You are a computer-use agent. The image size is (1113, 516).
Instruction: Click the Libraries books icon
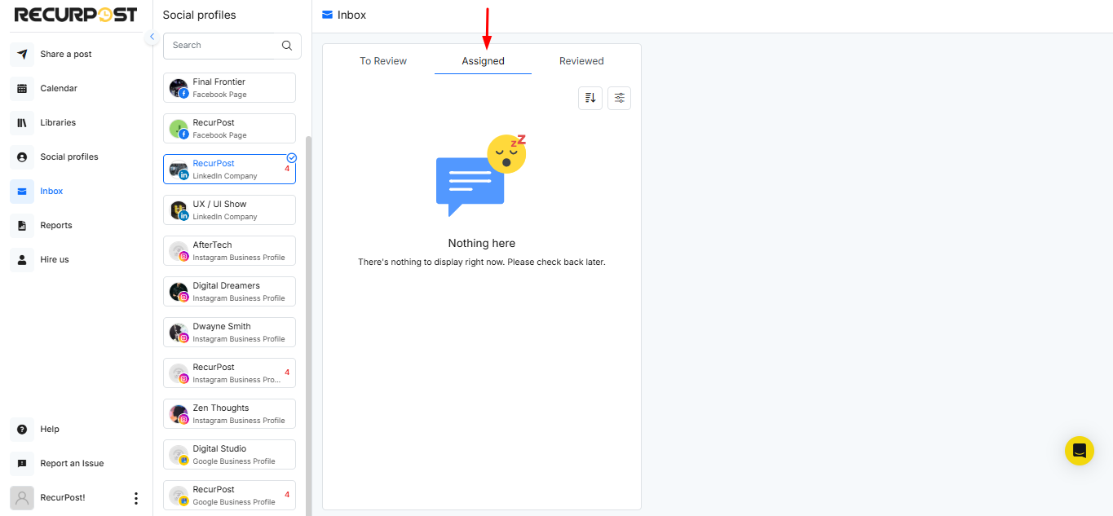pyautogui.click(x=22, y=122)
